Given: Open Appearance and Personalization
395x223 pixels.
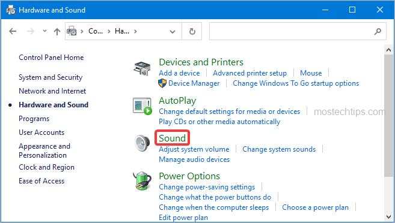Looking at the screenshot, I should pos(44,150).
